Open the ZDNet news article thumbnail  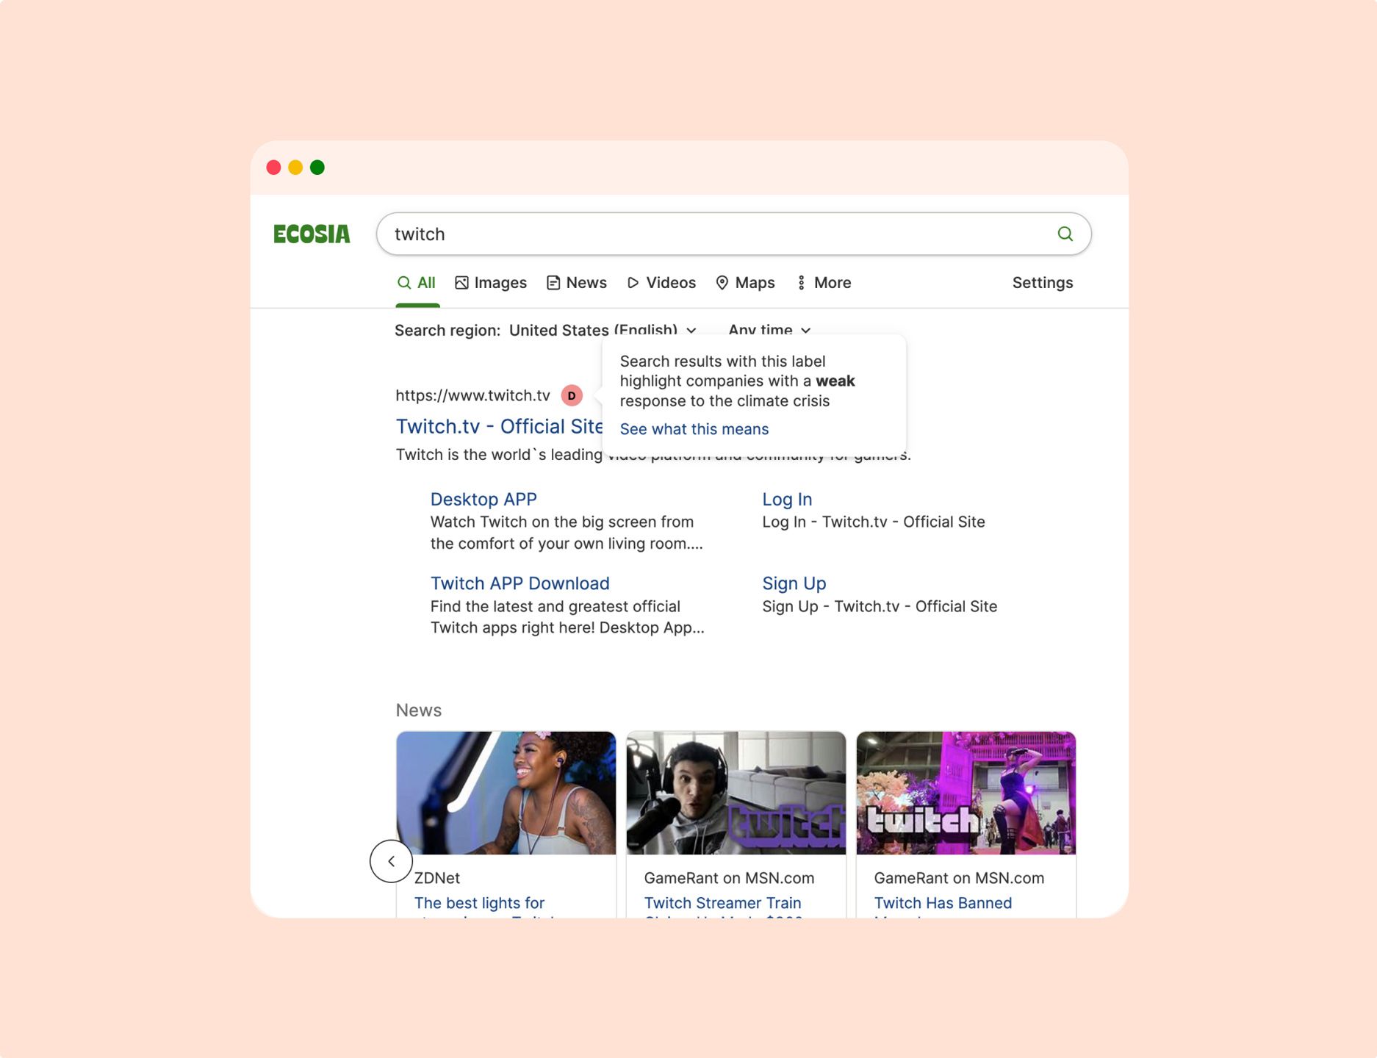point(506,793)
